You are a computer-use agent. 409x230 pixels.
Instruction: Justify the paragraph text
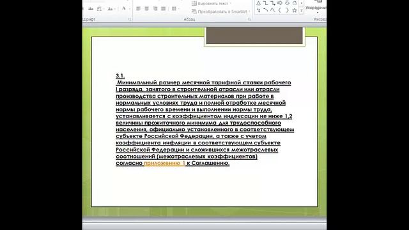click(x=164, y=9)
